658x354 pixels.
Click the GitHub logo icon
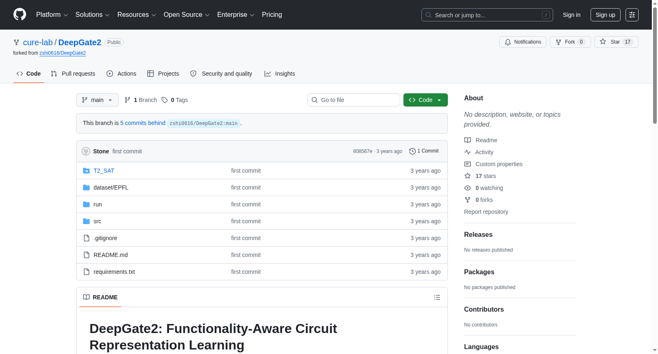[x=20, y=14]
